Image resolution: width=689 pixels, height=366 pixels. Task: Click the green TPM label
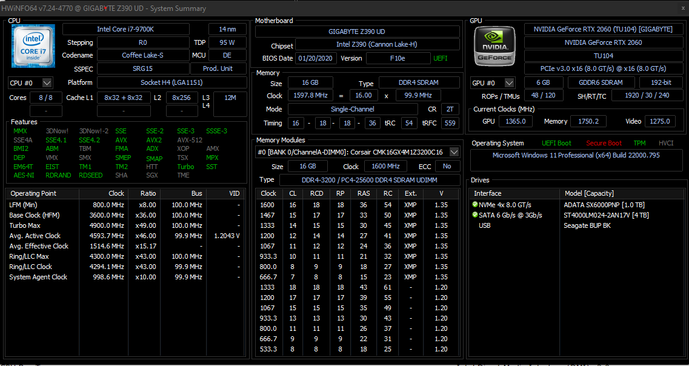(639, 143)
